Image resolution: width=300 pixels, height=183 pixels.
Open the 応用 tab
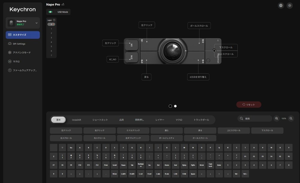coord(121,120)
